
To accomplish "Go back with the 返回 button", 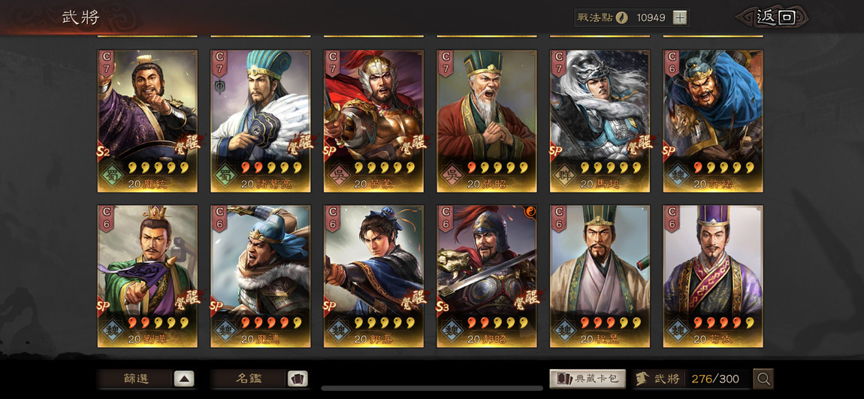I will click(x=774, y=17).
